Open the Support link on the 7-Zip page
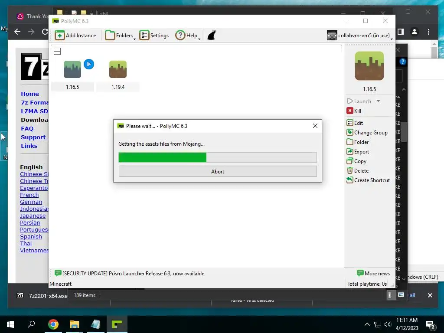This screenshot has height=333, width=444. coord(33,137)
